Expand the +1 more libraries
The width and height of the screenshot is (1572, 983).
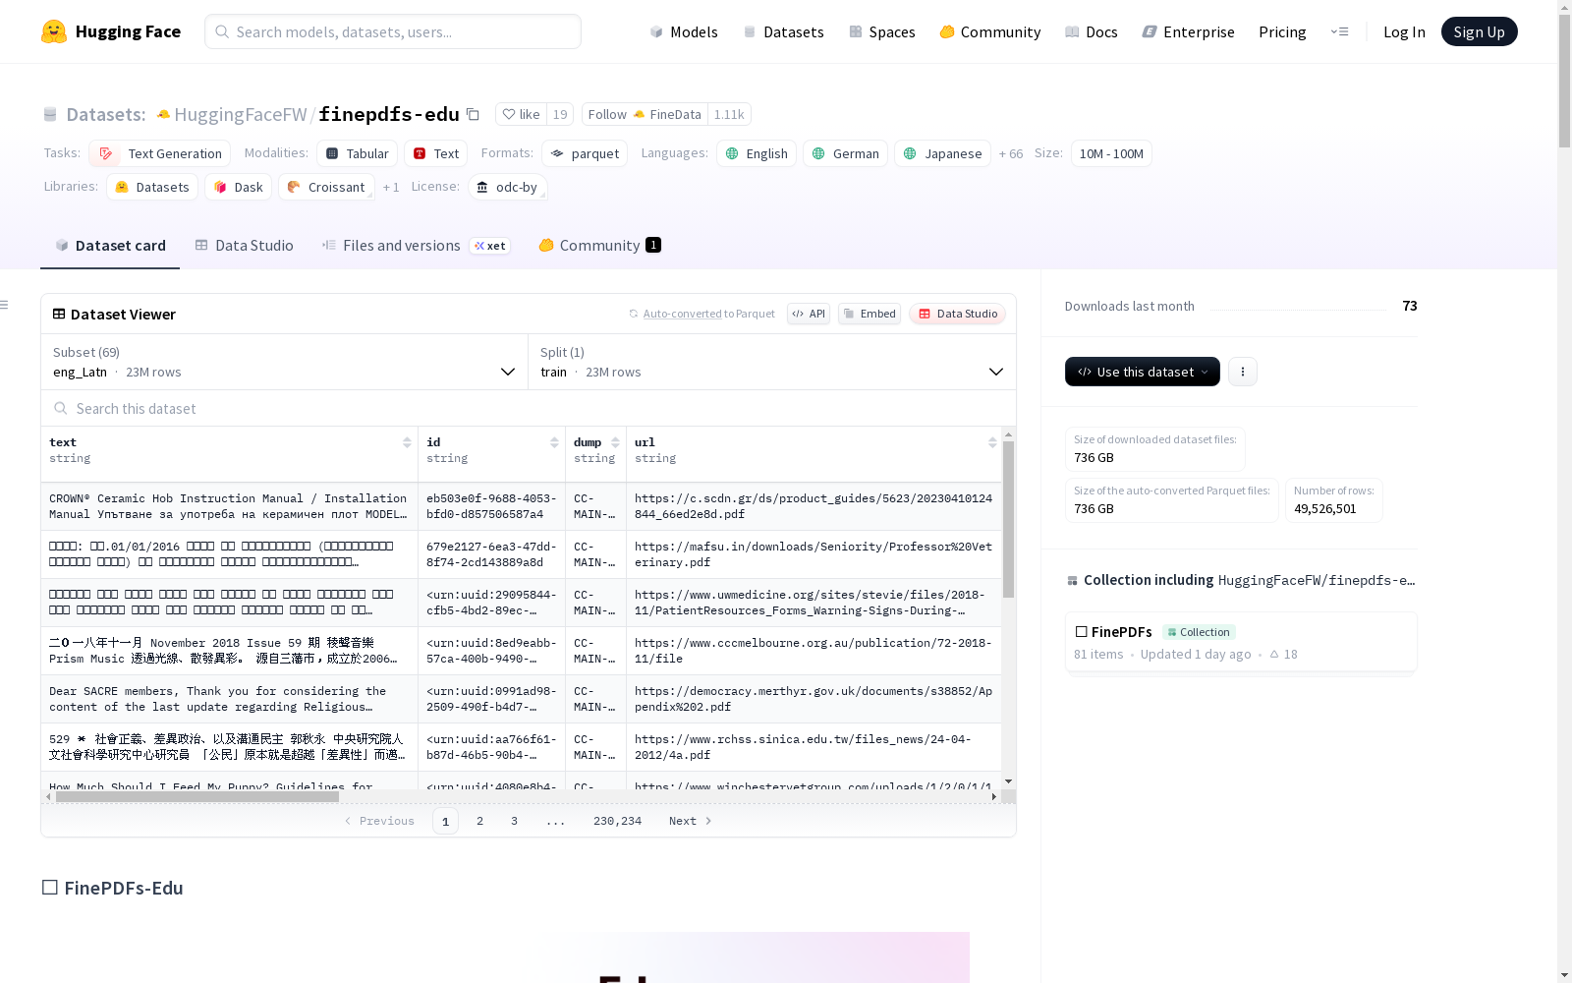[x=391, y=187]
